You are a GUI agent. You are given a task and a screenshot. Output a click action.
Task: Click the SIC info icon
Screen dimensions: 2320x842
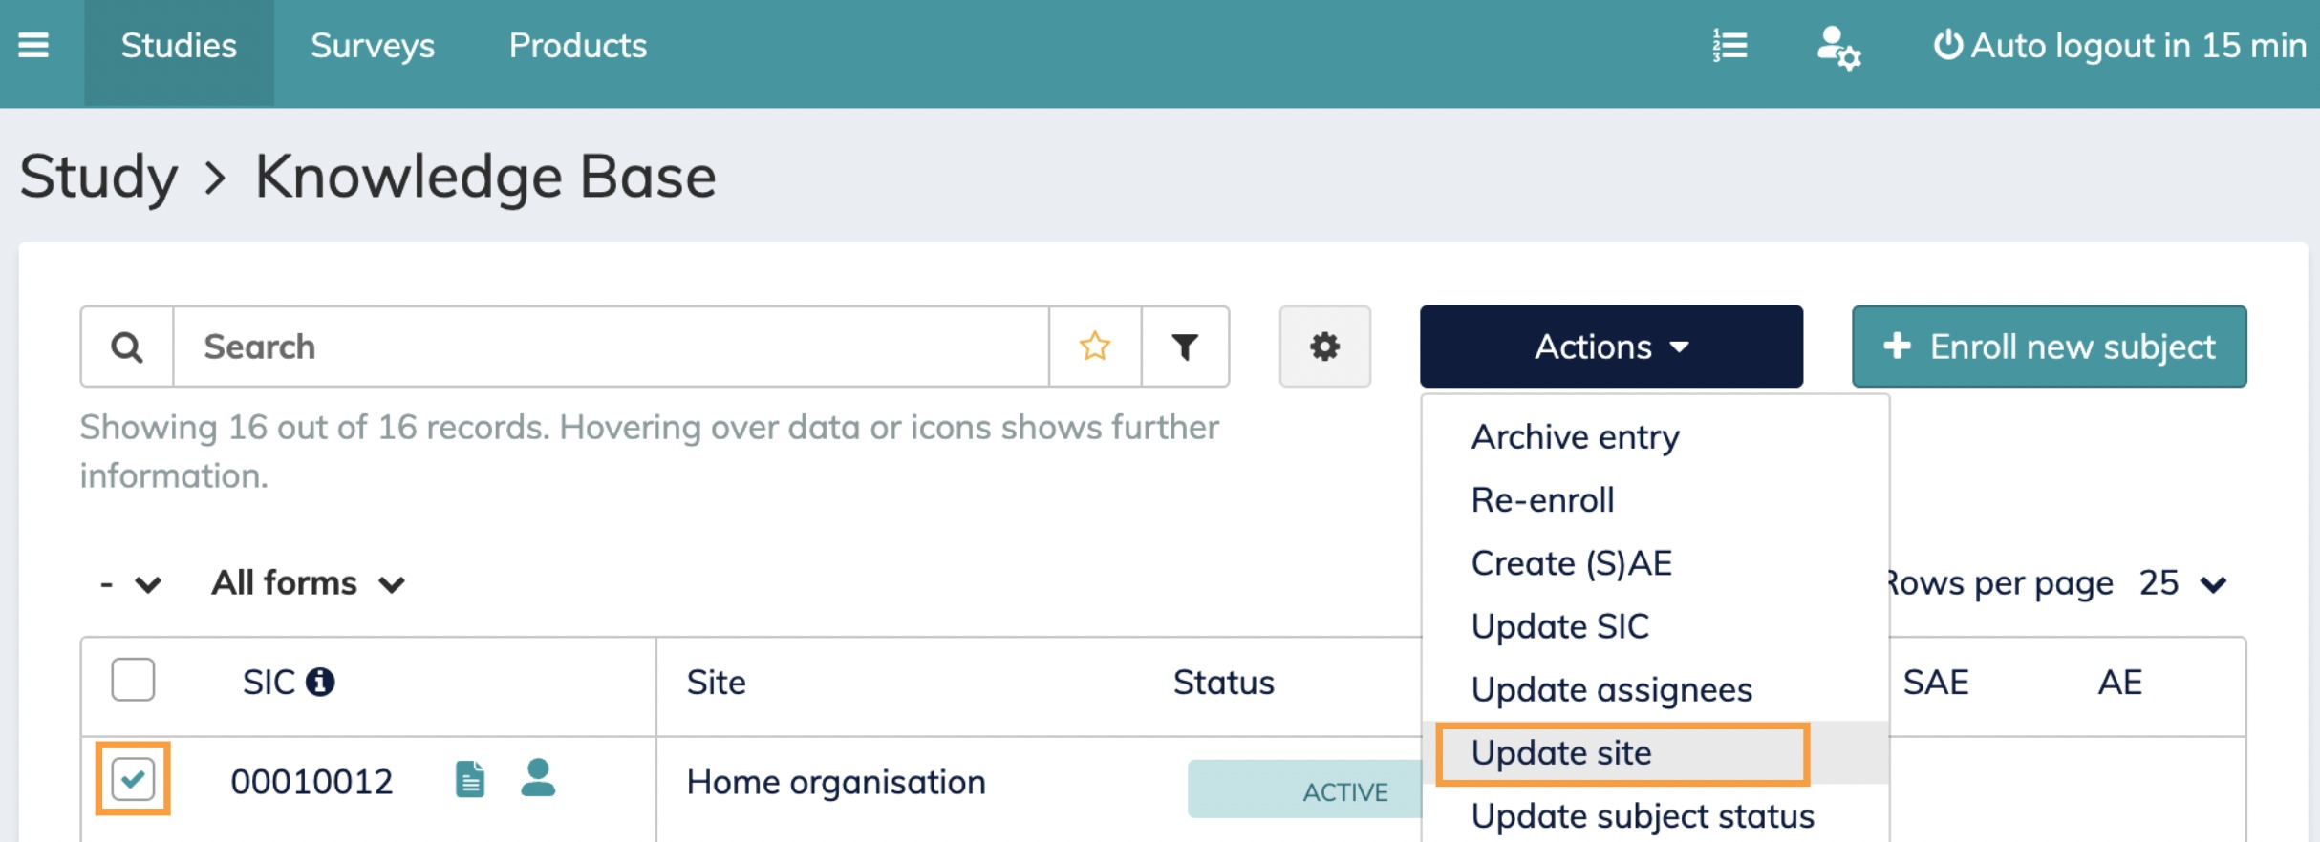[320, 682]
